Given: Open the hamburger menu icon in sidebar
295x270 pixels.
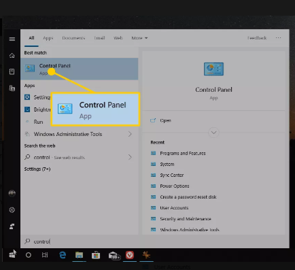Looking at the screenshot, I should coord(12,39).
